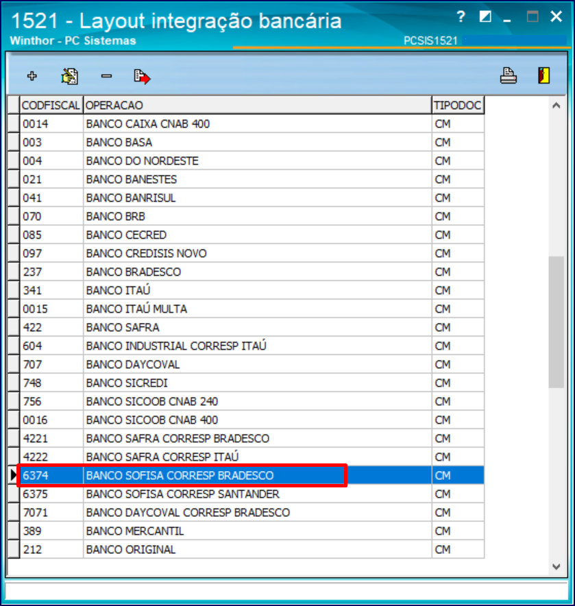The width and height of the screenshot is (575, 606).
Task: Click the CM cell in BANCO ORIGINAL row
Action: click(x=458, y=550)
